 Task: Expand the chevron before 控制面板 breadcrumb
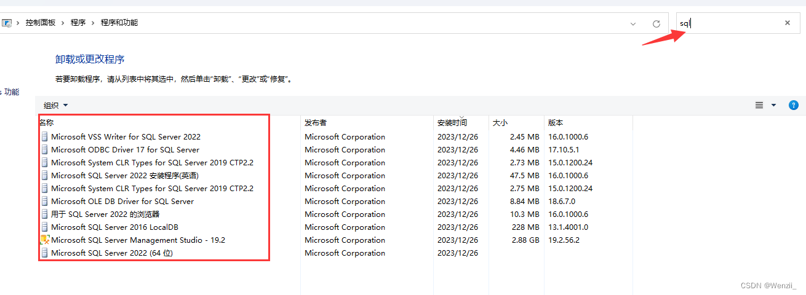point(18,23)
